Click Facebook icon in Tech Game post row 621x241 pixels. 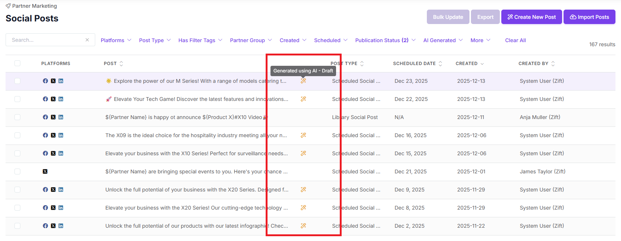45,99
